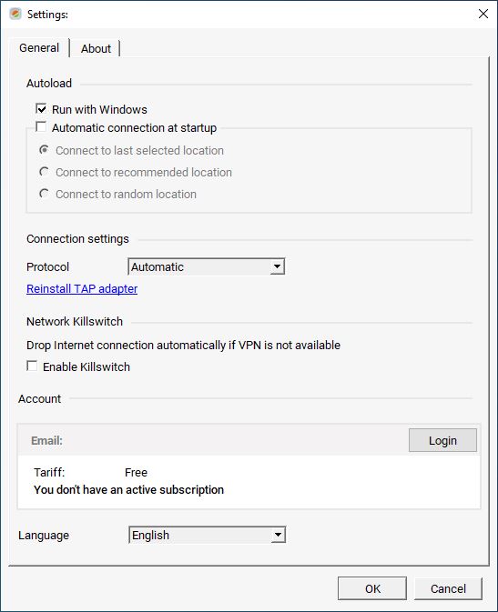This screenshot has height=612, width=498.
Task: Click the Language dropdown arrow button
Action: [x=278, y=535]
